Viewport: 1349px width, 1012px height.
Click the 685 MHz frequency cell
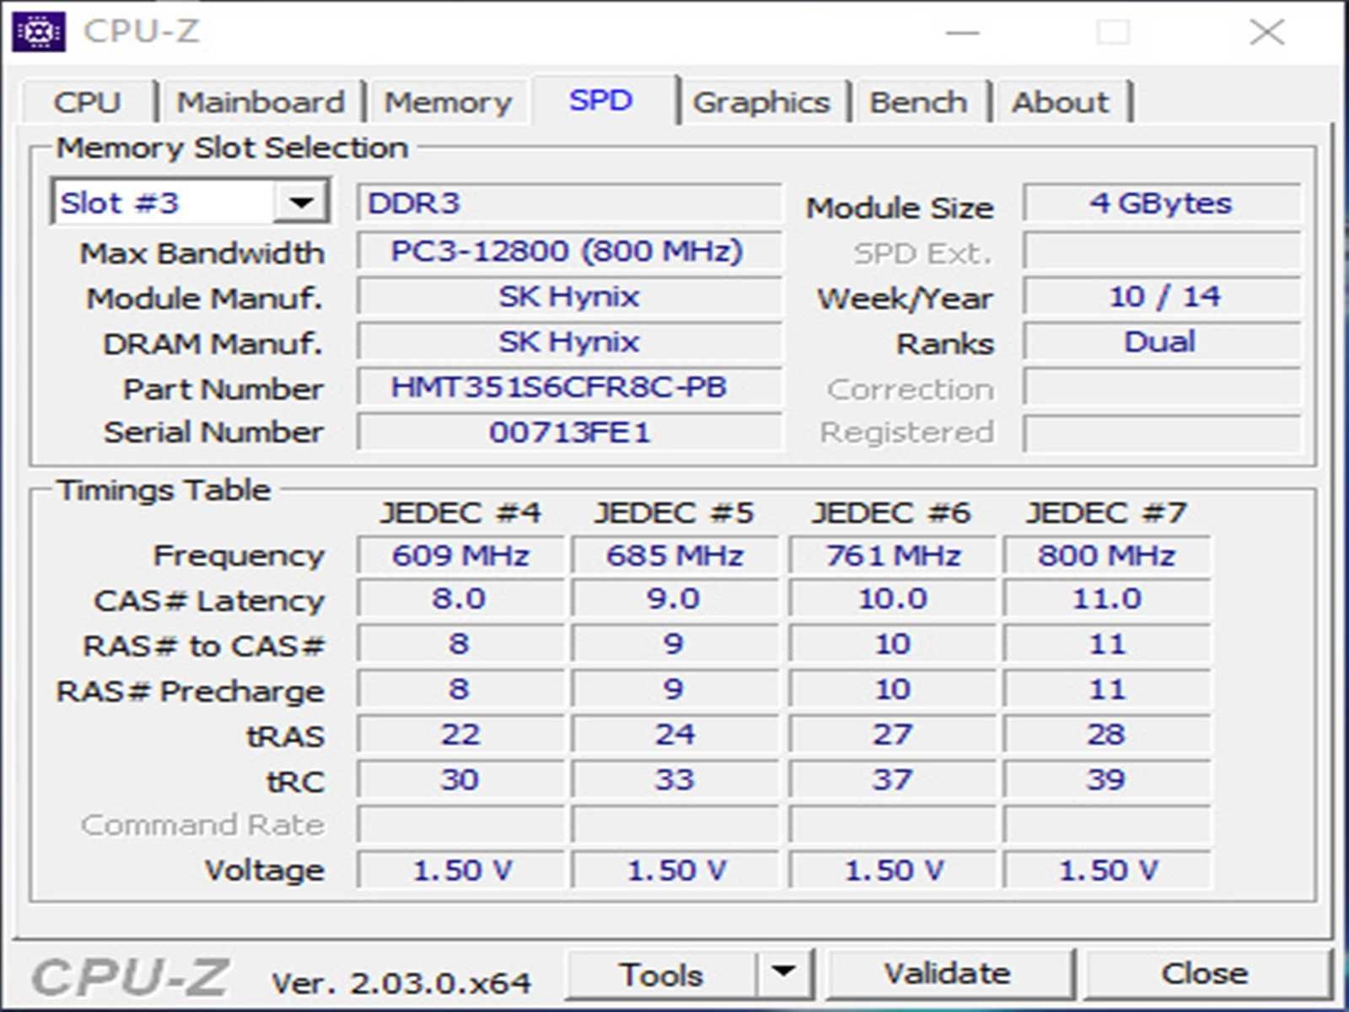click(675, 555)
